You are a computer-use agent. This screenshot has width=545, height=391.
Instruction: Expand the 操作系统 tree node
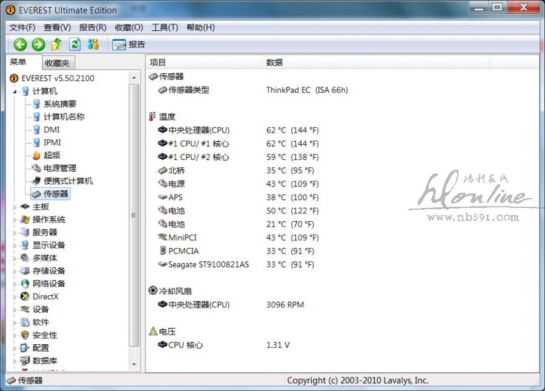click(16, 219)
